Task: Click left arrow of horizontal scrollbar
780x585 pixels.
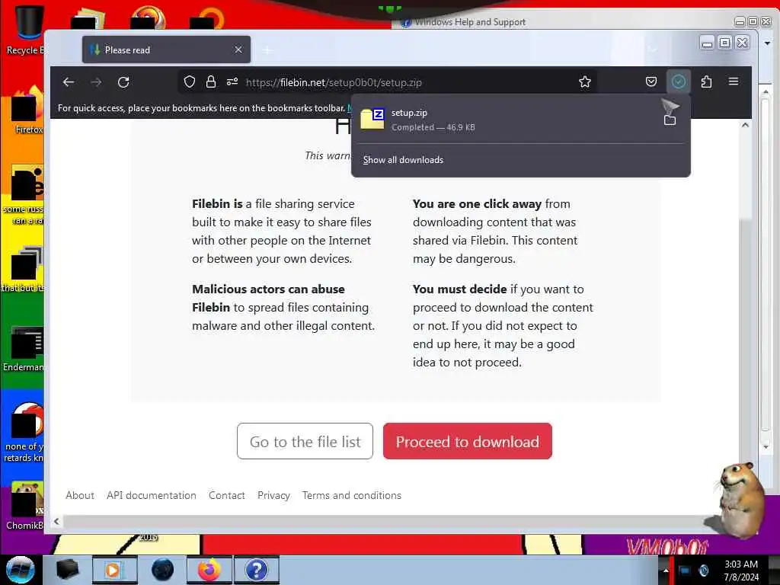Action: (x=56, y=521)
